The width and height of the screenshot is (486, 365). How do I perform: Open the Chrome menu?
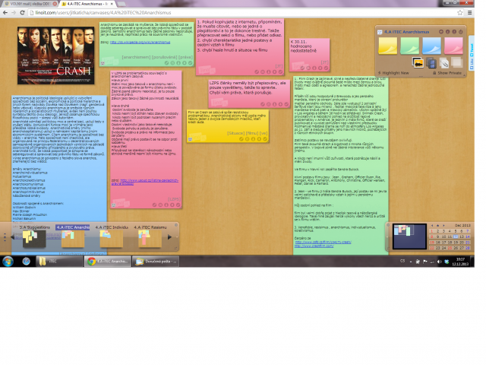click(x=470, y=13)
